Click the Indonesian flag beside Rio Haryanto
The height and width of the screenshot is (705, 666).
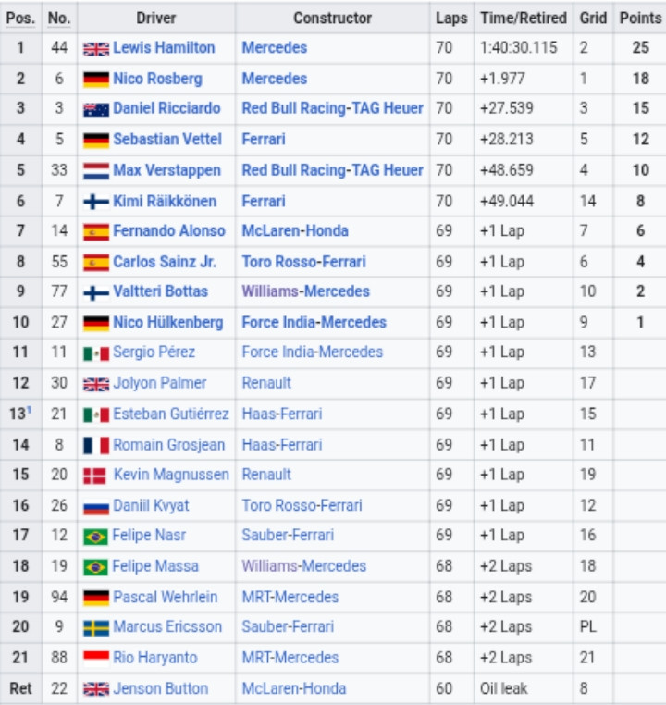96,659
